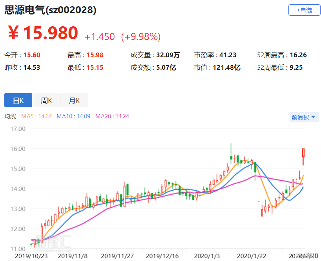321x261 pixels.
Task: Click the 均线 label beside the legend
Action: pyautogui.click(x=10, y=116)
